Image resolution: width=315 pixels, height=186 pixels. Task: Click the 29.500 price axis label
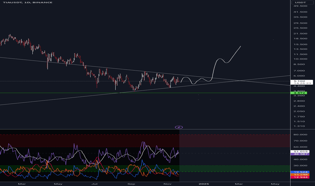(x=300, y=23)
